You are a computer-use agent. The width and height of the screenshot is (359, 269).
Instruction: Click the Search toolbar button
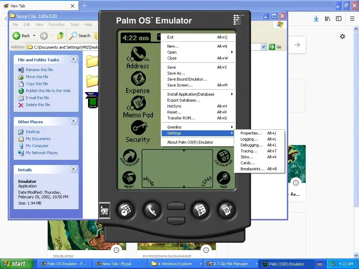tap(80, 36)
